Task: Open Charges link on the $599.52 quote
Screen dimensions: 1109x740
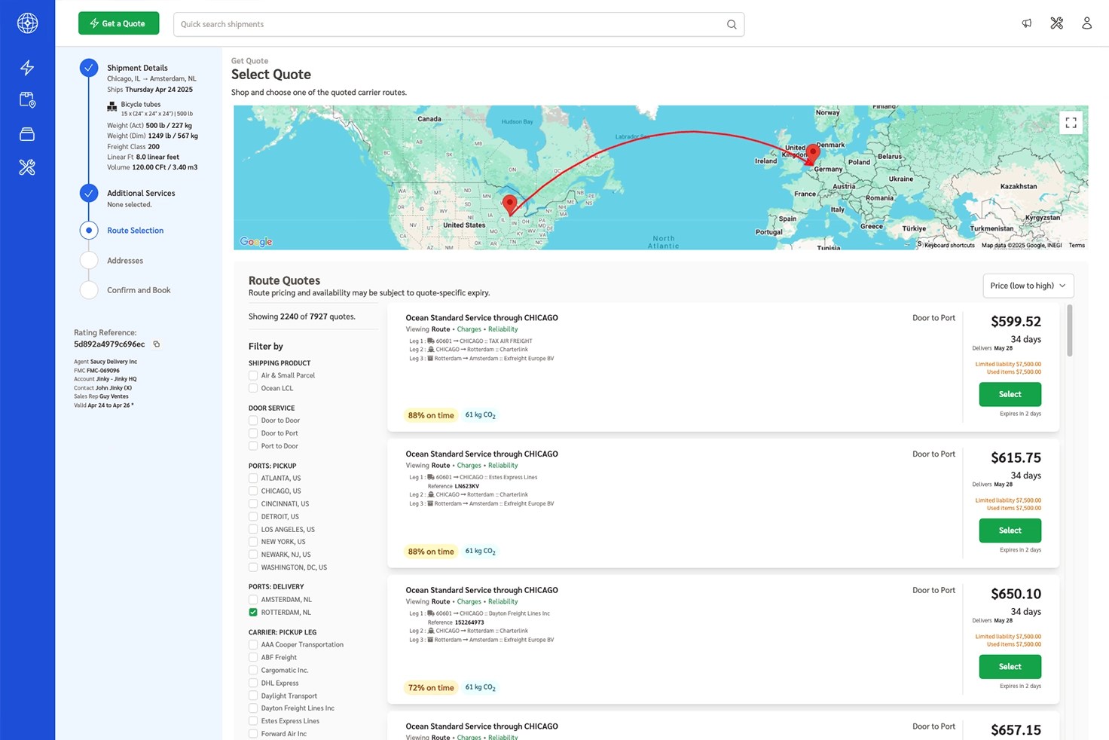Action: click(469, 329)
